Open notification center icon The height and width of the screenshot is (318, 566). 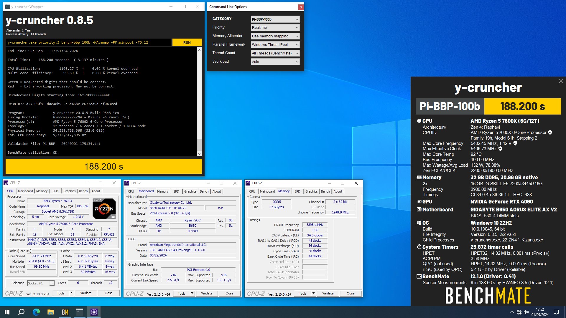pyautogui.click(x=556, y=312)
